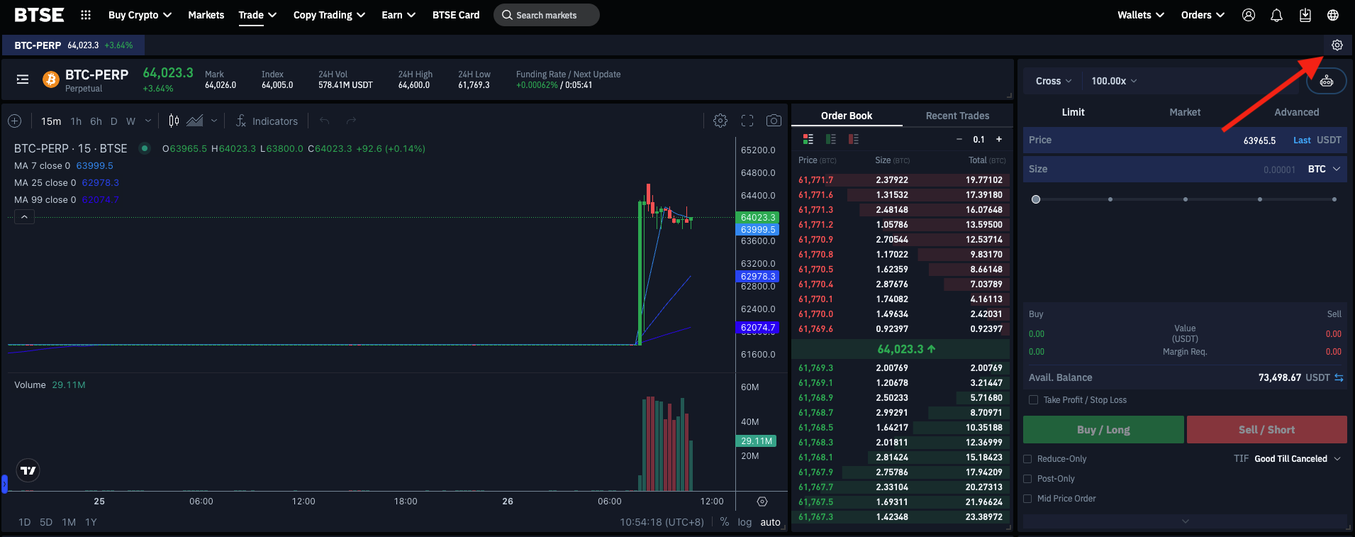
Task: Open the trading bot icon
Action: [x=1326, y=82]
